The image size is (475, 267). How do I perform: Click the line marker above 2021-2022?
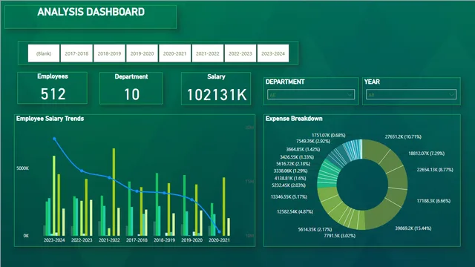point(109,178)
